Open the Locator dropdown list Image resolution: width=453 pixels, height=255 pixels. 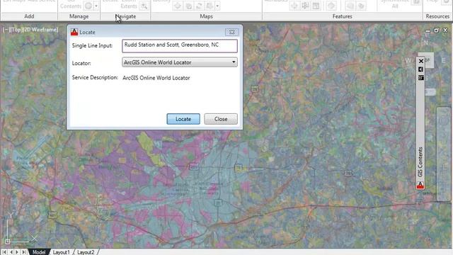coord(180,62)
